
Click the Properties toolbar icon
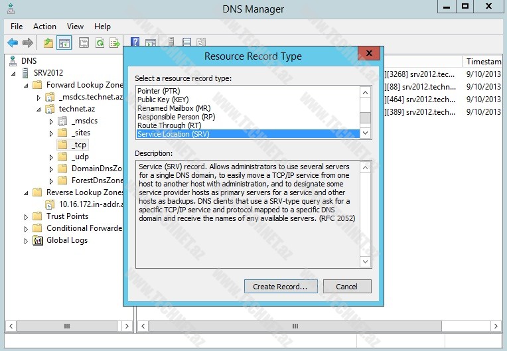[x=84, y=43]
